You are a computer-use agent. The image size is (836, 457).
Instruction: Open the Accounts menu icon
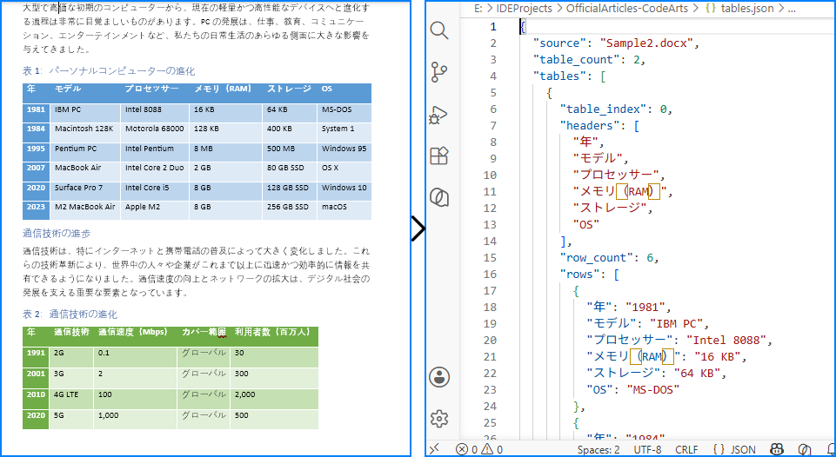[438, 377]
